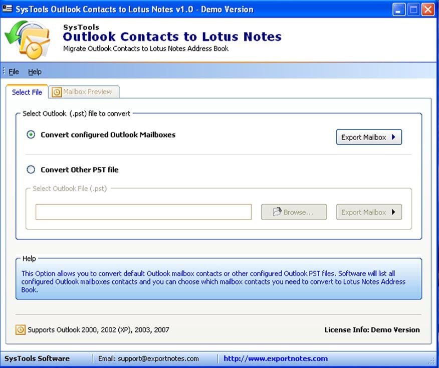Click the arrow on the lower Export Mailbox button

(393, 212)
